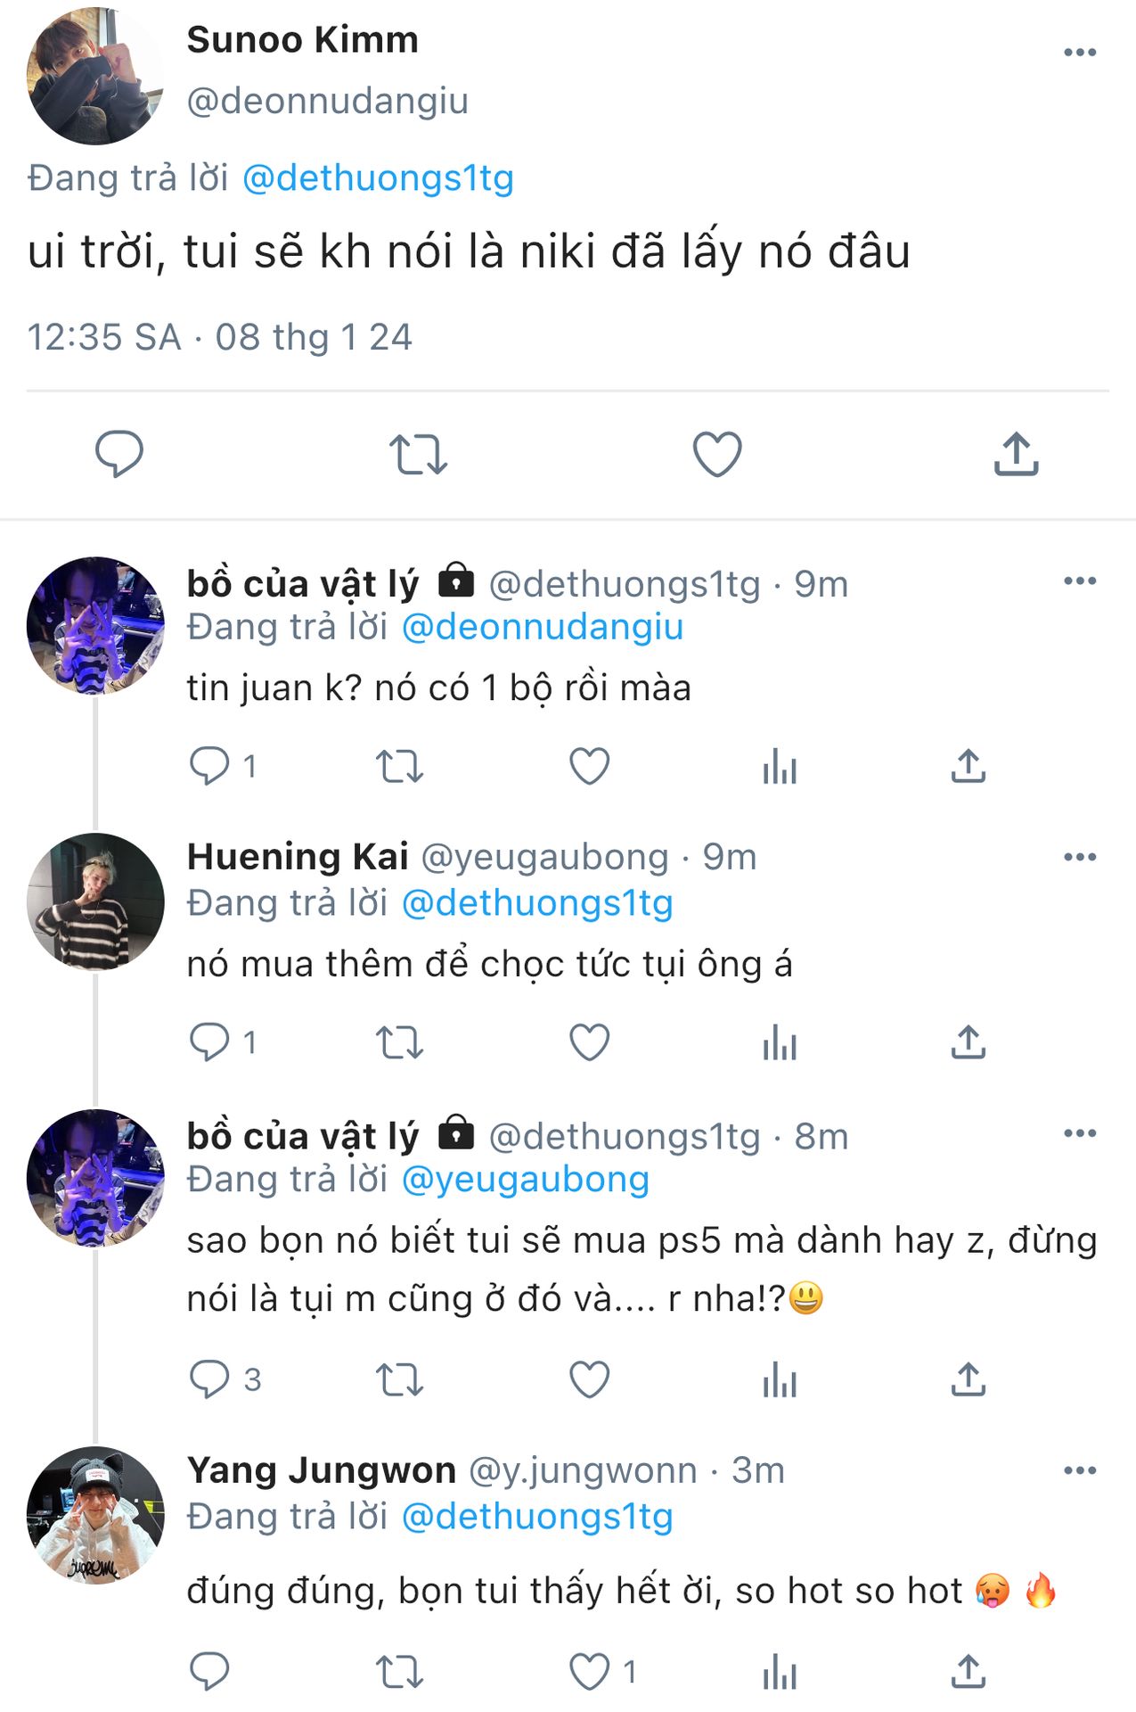Screen dimensions: 1136x1712
Task: Open Sunoo Kimm's profile picture
Action: pyautogui.click(x=95, y=76)
